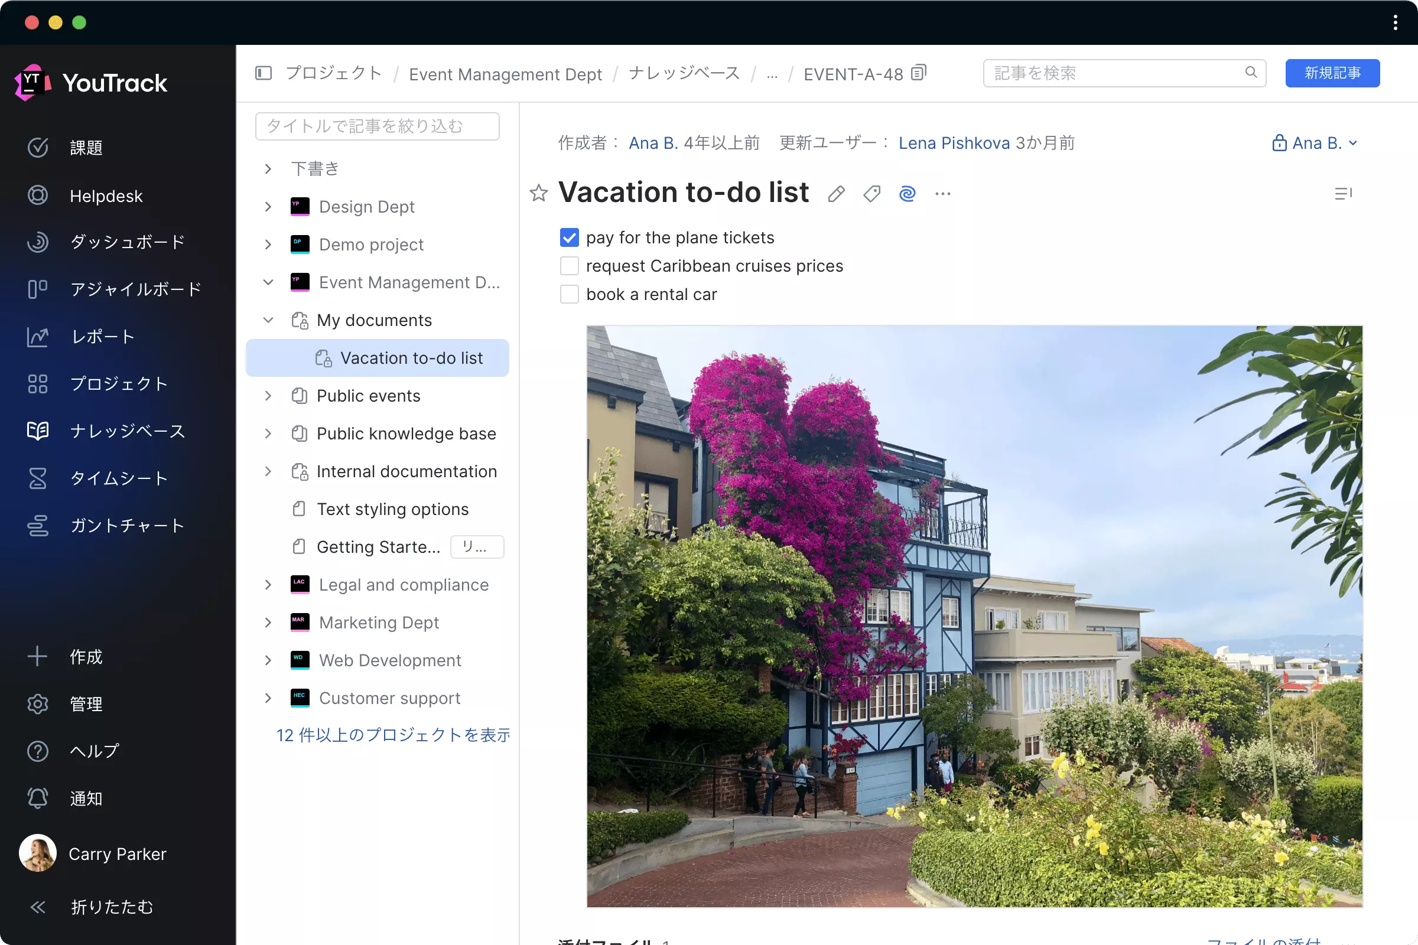Check request Caribbean cruises prices box
1418x945 pixels.
tap(569, 266)
